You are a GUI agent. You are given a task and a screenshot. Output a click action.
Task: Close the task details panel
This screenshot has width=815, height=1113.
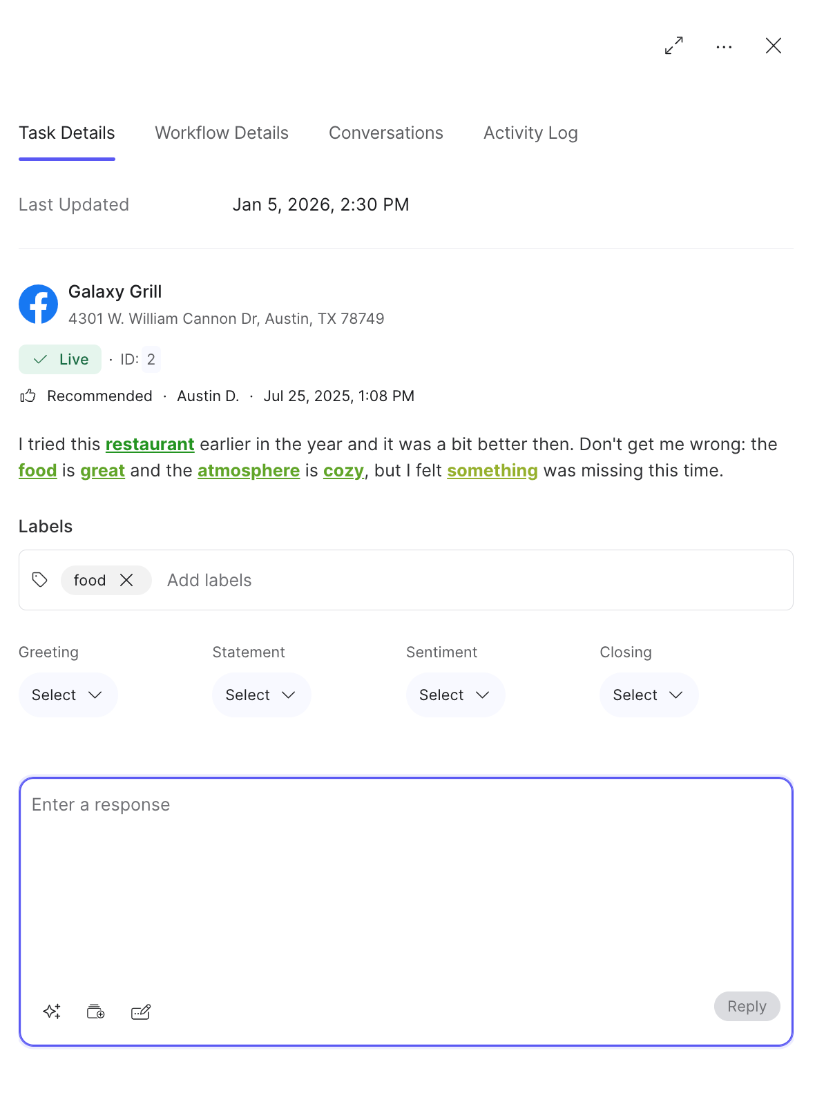tap(773, 46)
